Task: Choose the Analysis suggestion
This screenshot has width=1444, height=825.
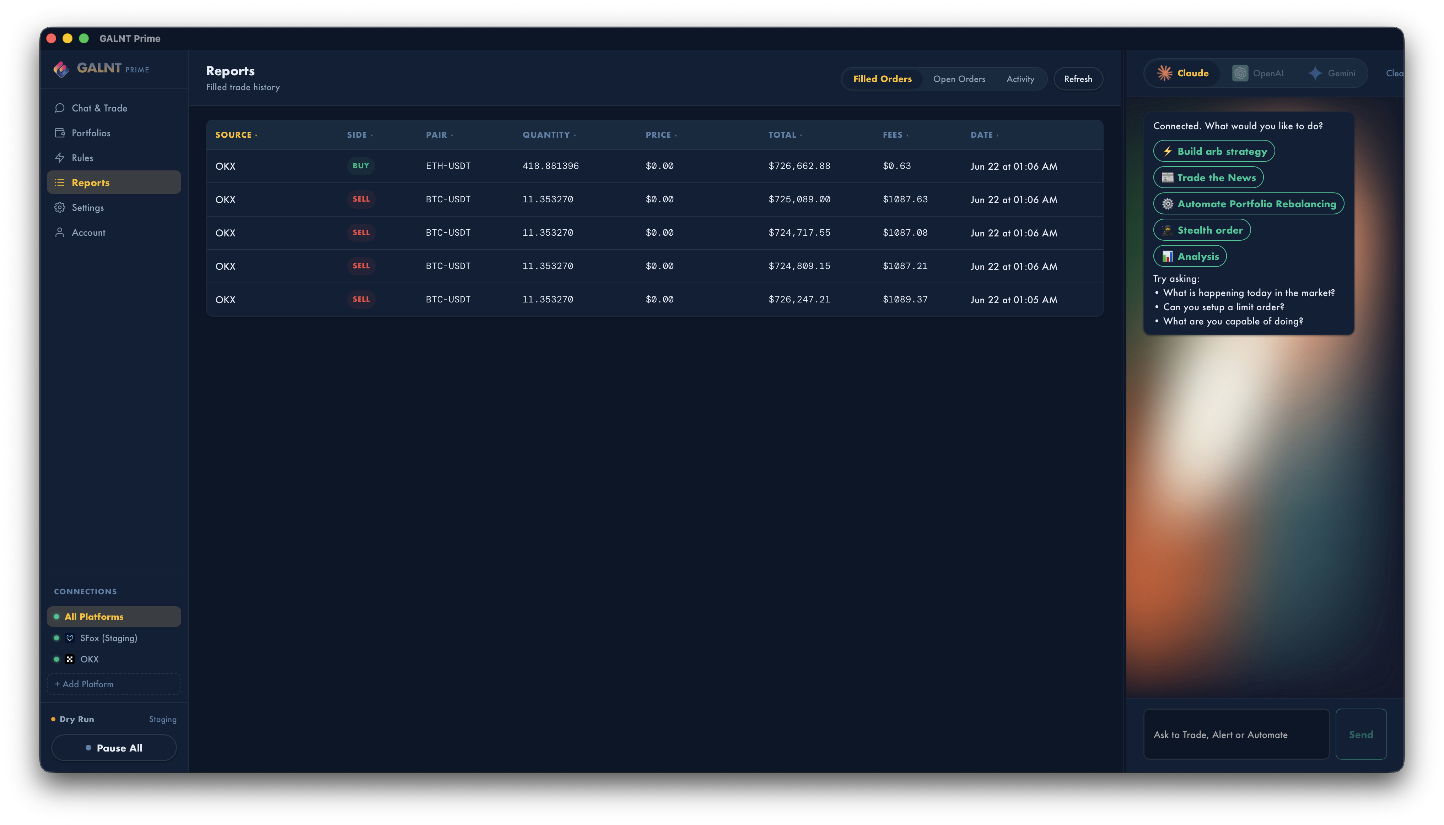Action: [1190, 257]
